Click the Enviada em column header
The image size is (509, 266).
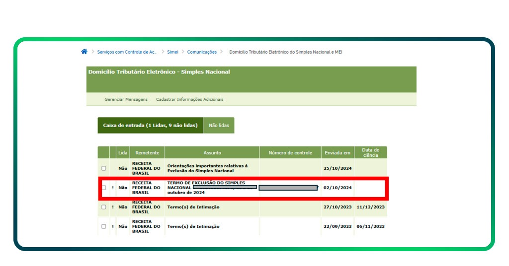338,153
